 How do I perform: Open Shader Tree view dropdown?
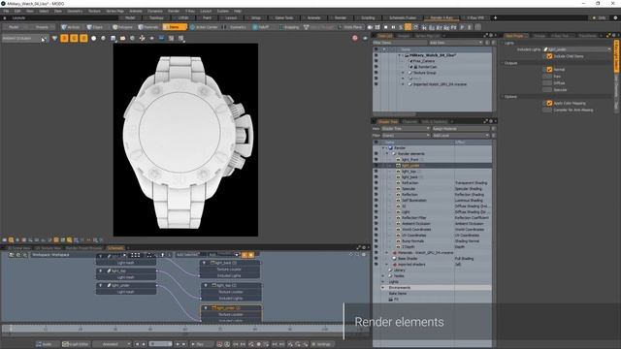[x=406, y=129]
